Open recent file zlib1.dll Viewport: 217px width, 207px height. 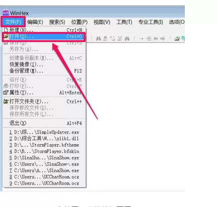coord(44,139)
